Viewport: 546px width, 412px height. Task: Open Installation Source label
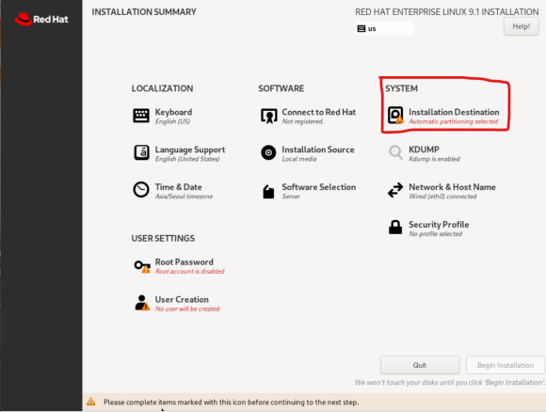tap(318, 150)
